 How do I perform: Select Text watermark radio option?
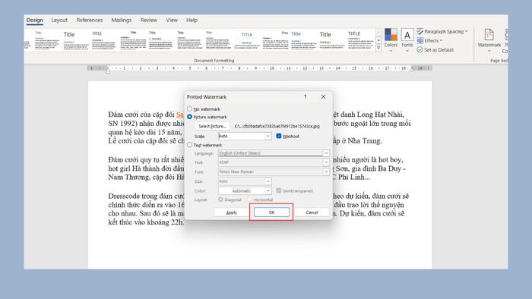190,145
